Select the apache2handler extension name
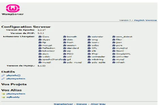The image size is (158, 105). click(x=53, y=59)
